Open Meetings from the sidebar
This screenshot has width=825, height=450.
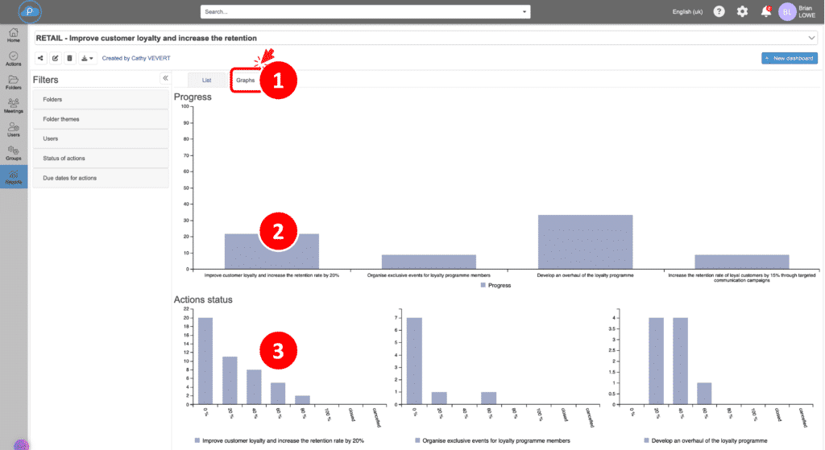(x=14, y=105)
